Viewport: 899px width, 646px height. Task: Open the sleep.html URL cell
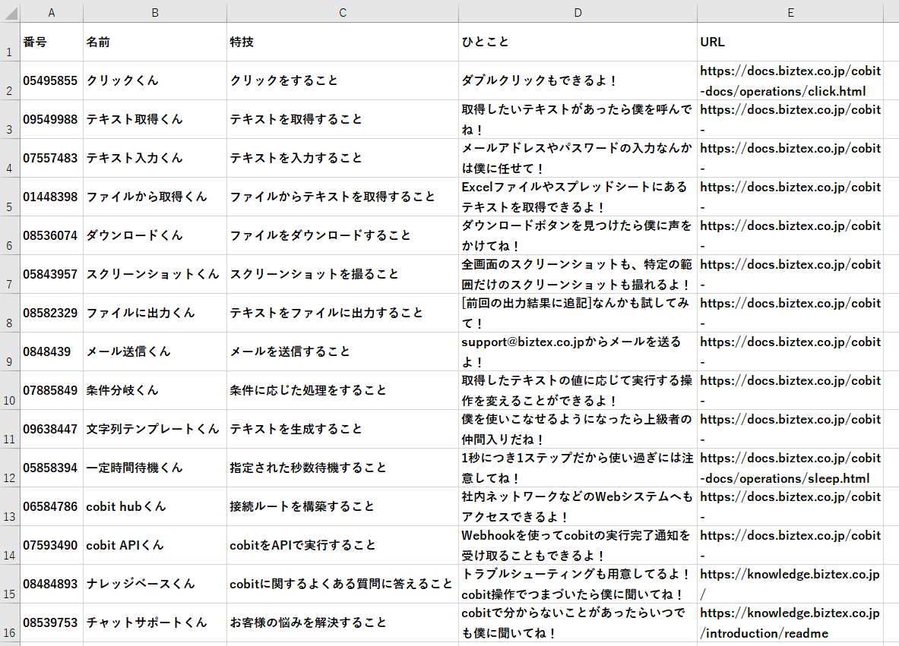pos(790,468)
